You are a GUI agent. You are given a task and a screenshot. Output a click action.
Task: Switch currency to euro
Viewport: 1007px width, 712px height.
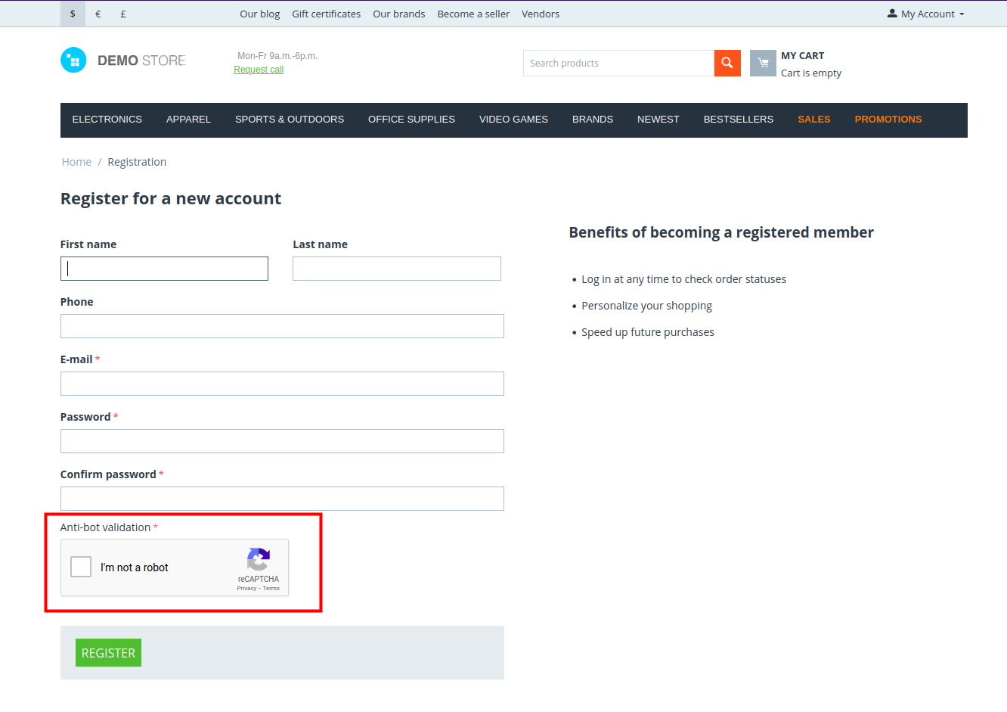98,14
